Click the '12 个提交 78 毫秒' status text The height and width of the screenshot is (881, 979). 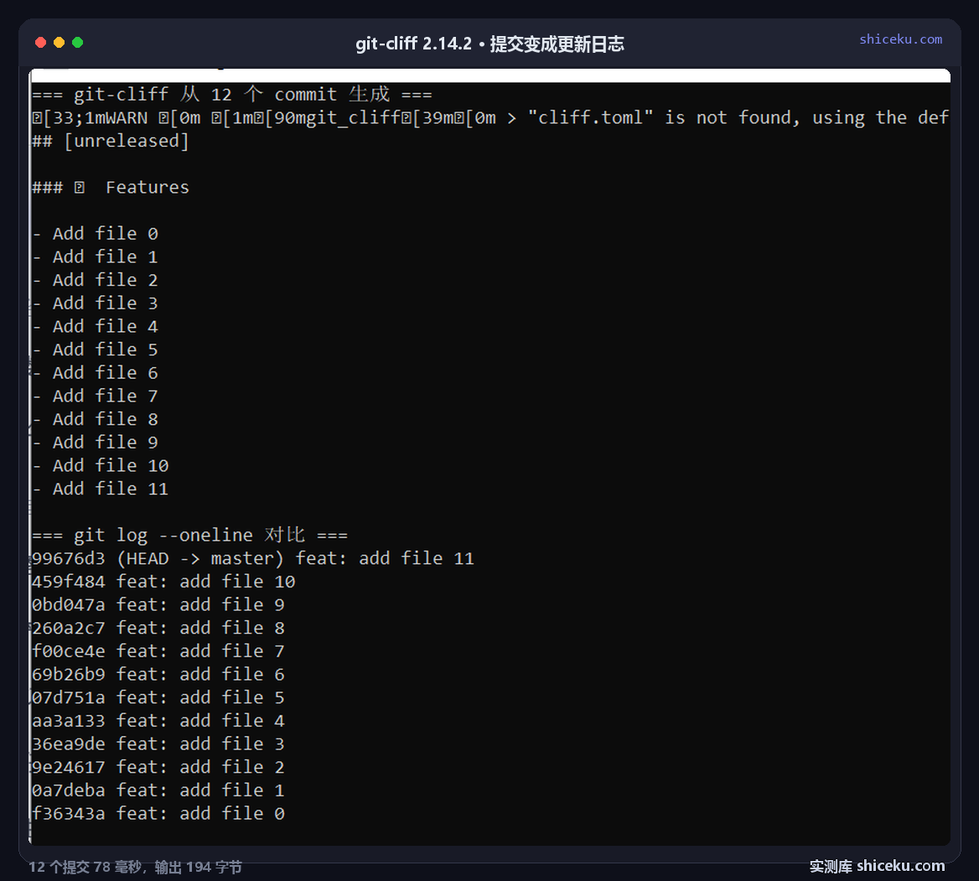87,868
